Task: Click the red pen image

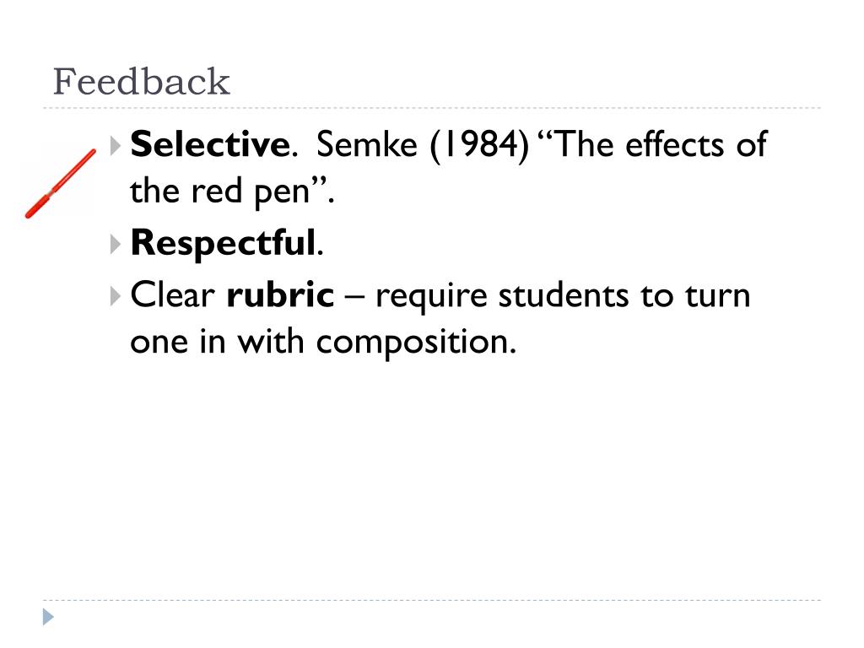Action: (x=61, y=183)
